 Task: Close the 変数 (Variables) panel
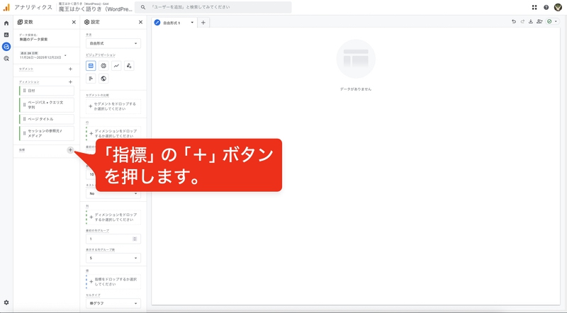click(x=74, y=22)
